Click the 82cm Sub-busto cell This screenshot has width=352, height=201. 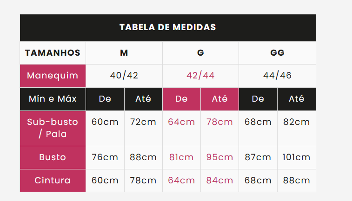(297, 128)
